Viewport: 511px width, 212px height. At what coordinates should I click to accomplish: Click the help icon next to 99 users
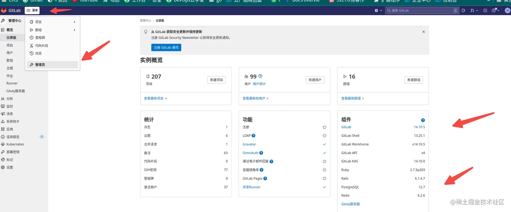coord(260,76)
